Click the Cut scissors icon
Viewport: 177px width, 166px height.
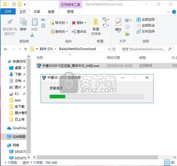pos(32,35)
